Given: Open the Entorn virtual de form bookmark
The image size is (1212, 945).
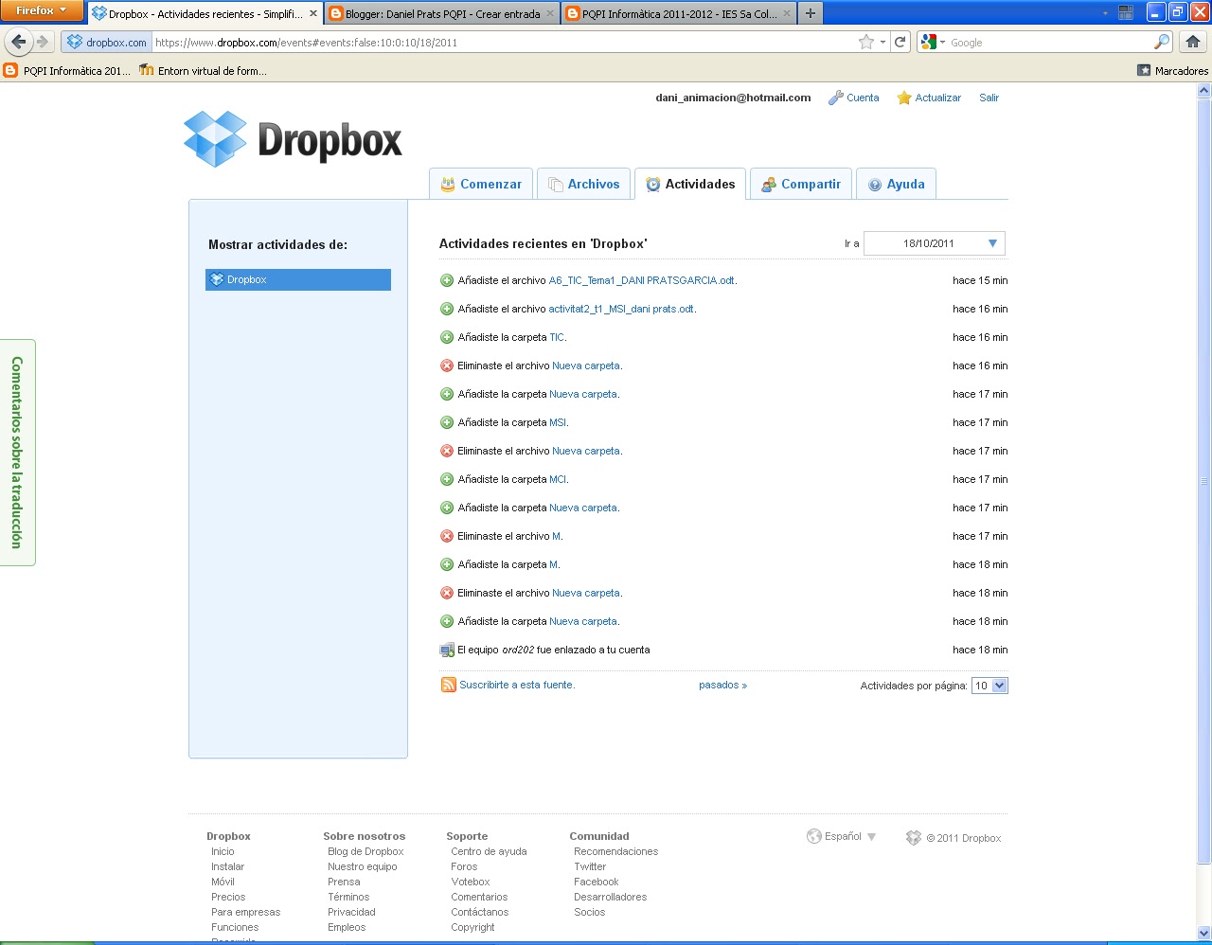Looking at the screenshot, I should [x=203, y=70].
